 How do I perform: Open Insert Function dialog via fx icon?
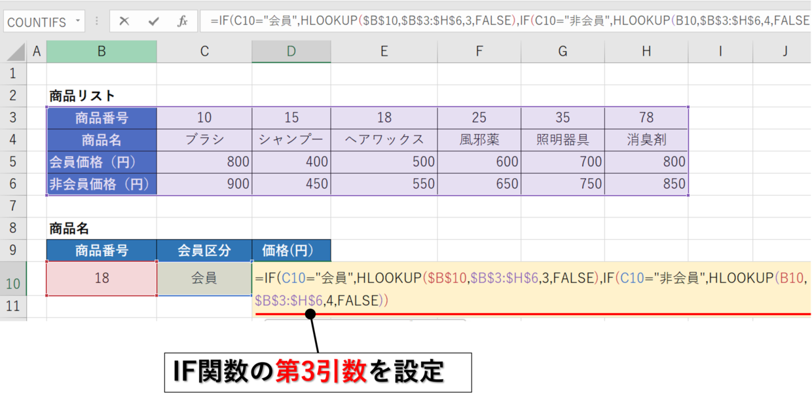[x=183, y=22]
